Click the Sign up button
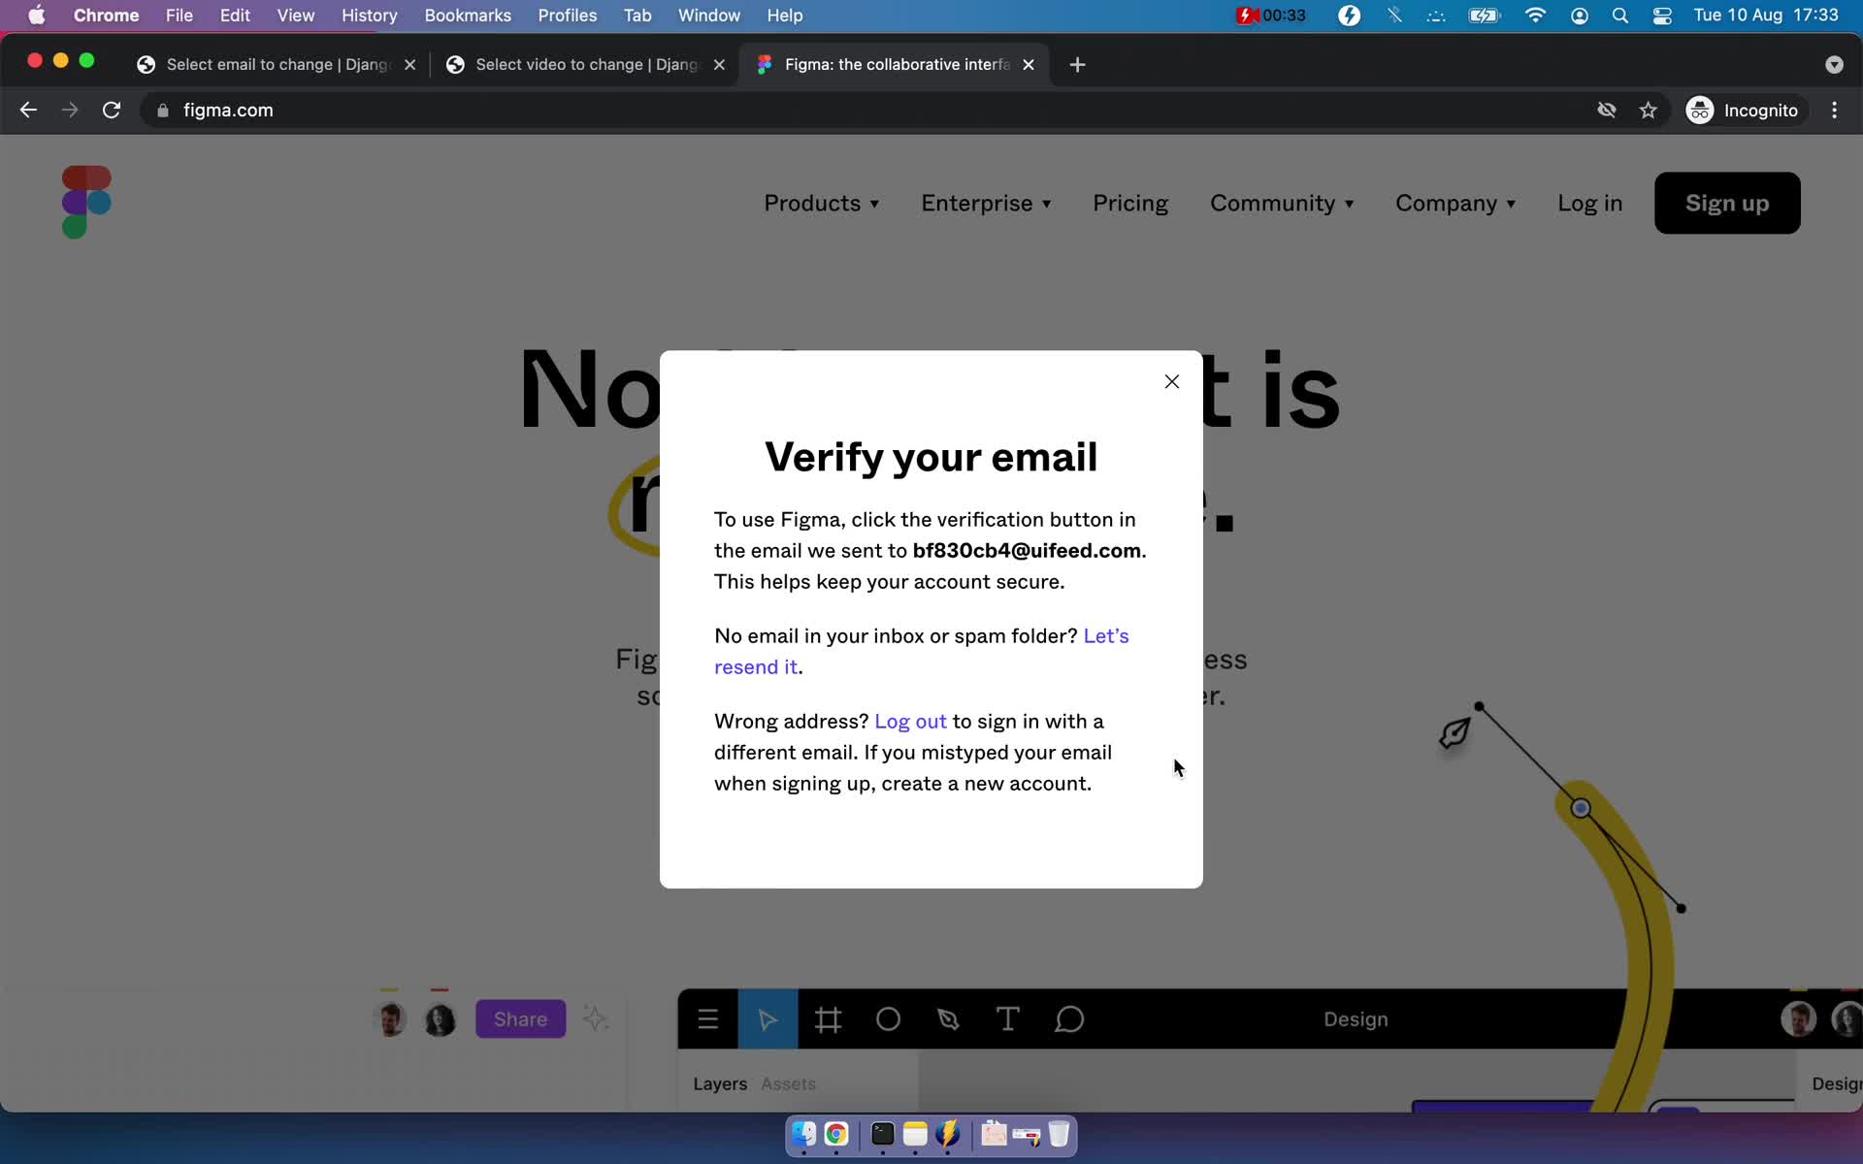Viewport: 1863px width, 1164px height. (x=1727, y=203)
